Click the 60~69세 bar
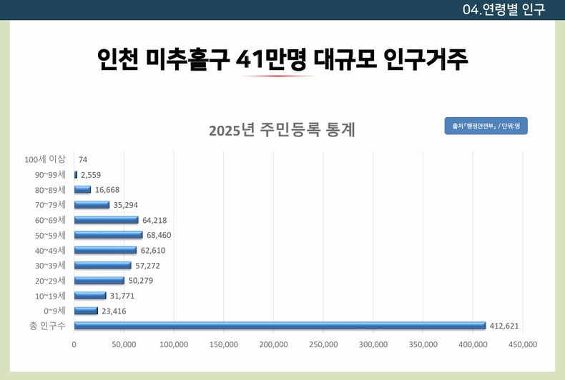Image resolution: width=565 pixels, height=380 pixels. coord(106,220)
